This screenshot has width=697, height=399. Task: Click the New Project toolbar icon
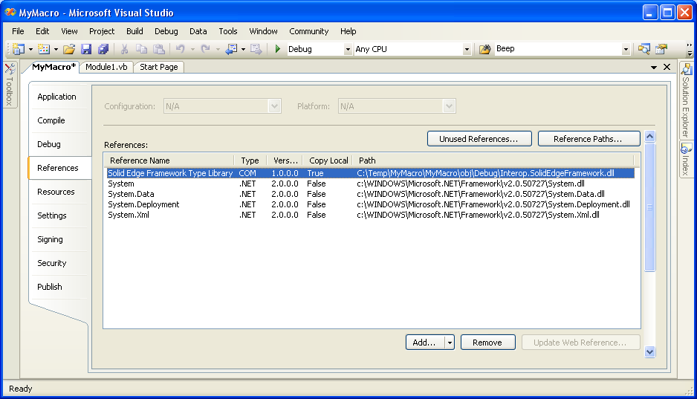coord(19,49)
